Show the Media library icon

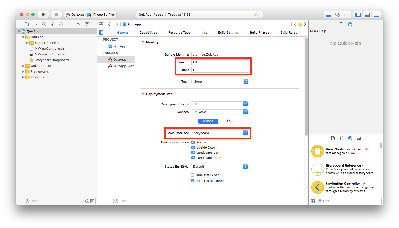pos(359,138)
